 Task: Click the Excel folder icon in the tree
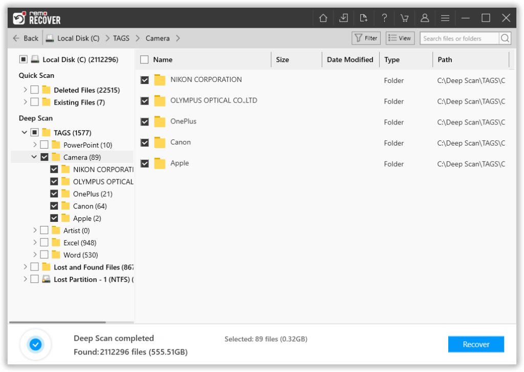coord(56,242)
